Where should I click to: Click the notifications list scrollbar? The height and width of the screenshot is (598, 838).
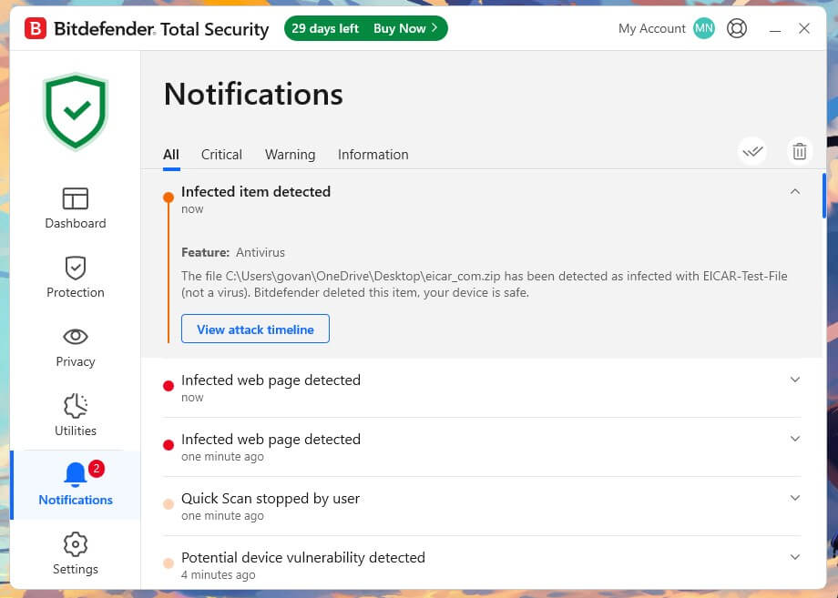coord(824,196)
